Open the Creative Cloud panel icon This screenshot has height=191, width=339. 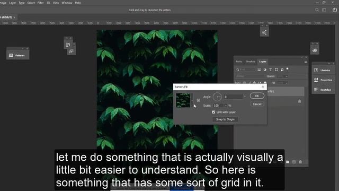pyautogui.click(x=315, y=50)
